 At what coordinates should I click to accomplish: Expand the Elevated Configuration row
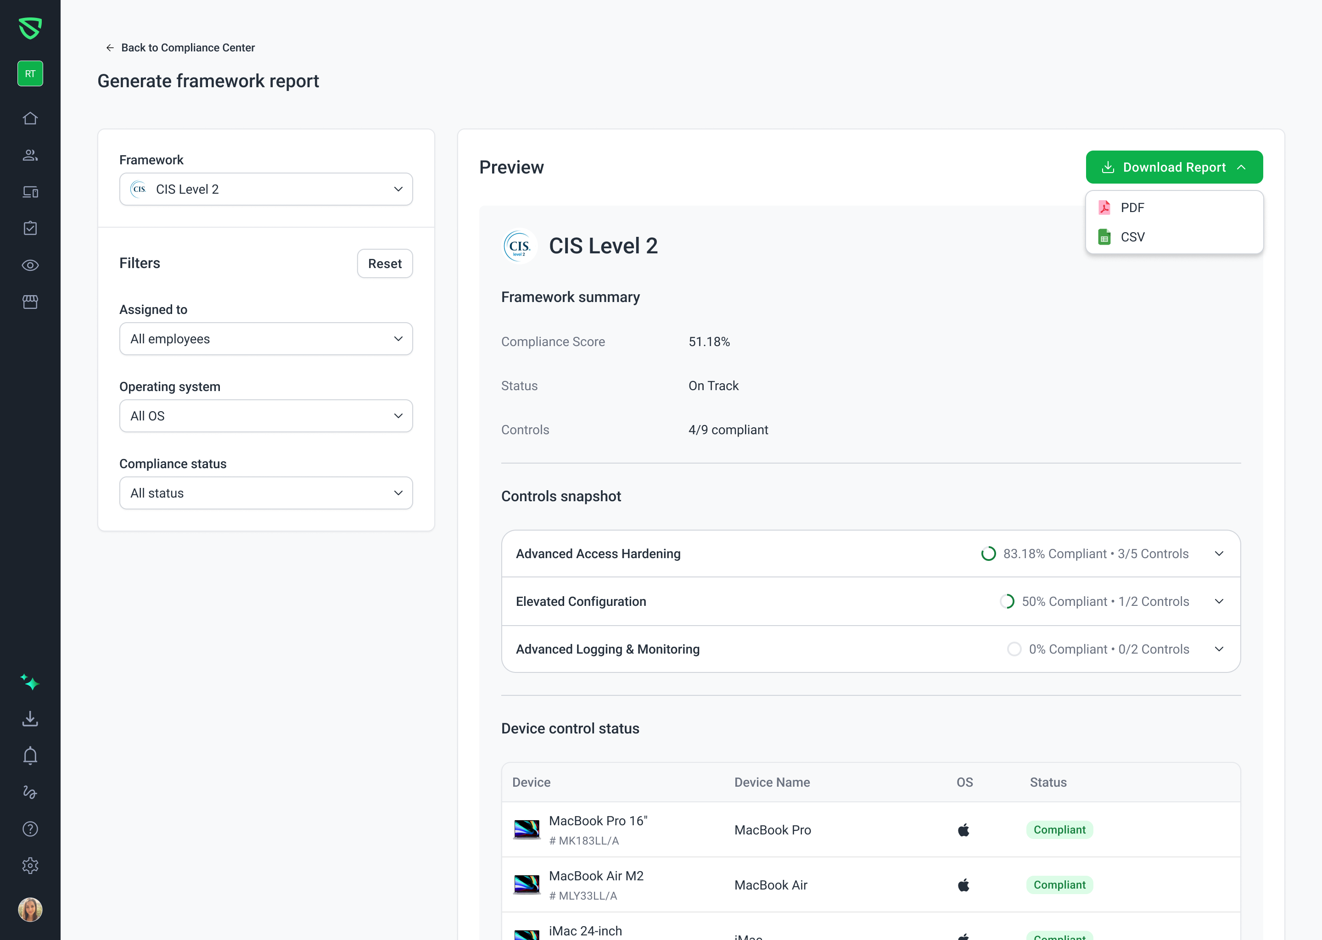click(x=1219, y=601)
